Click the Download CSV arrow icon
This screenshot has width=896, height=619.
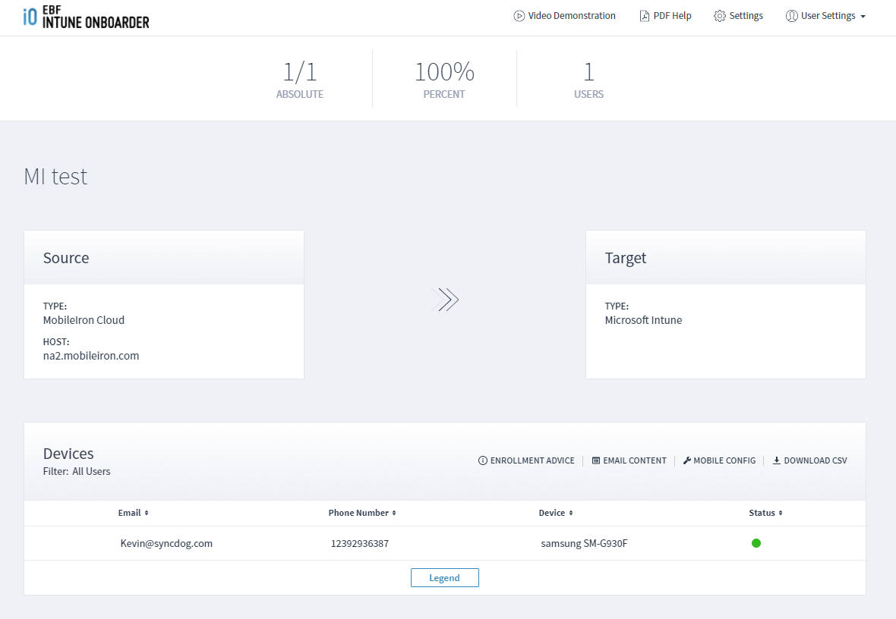[x=777, y=460]
